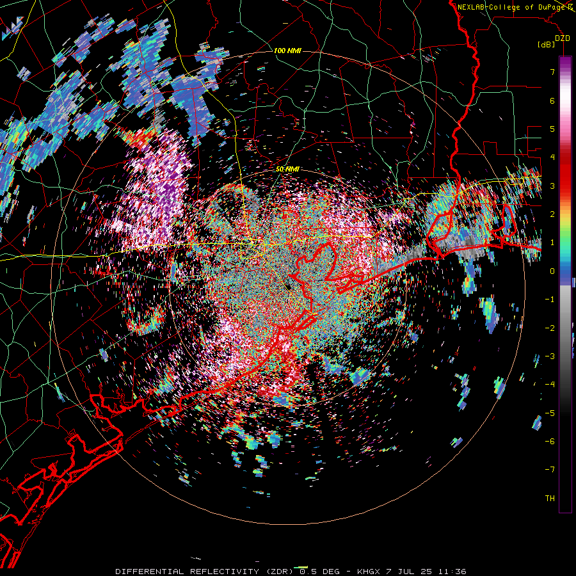Click the 50 NMI range ring label
Screen dimensions: 576x576
click(x=287, y=170)
